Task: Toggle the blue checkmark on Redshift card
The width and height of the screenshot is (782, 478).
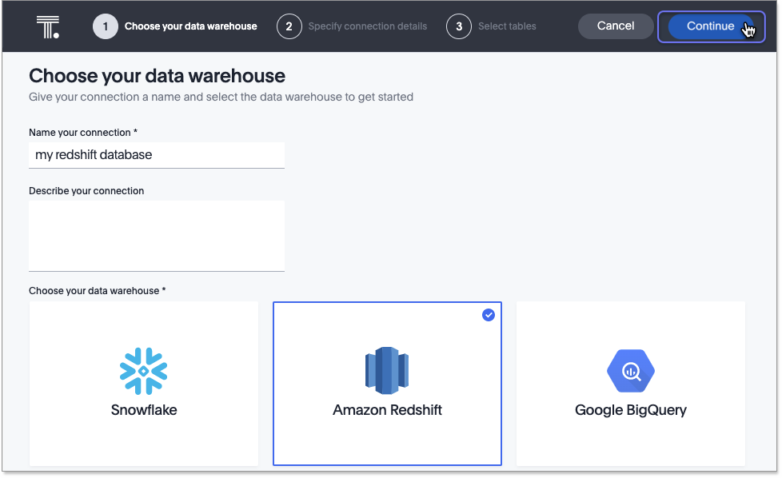Action: tap(489, 315)
